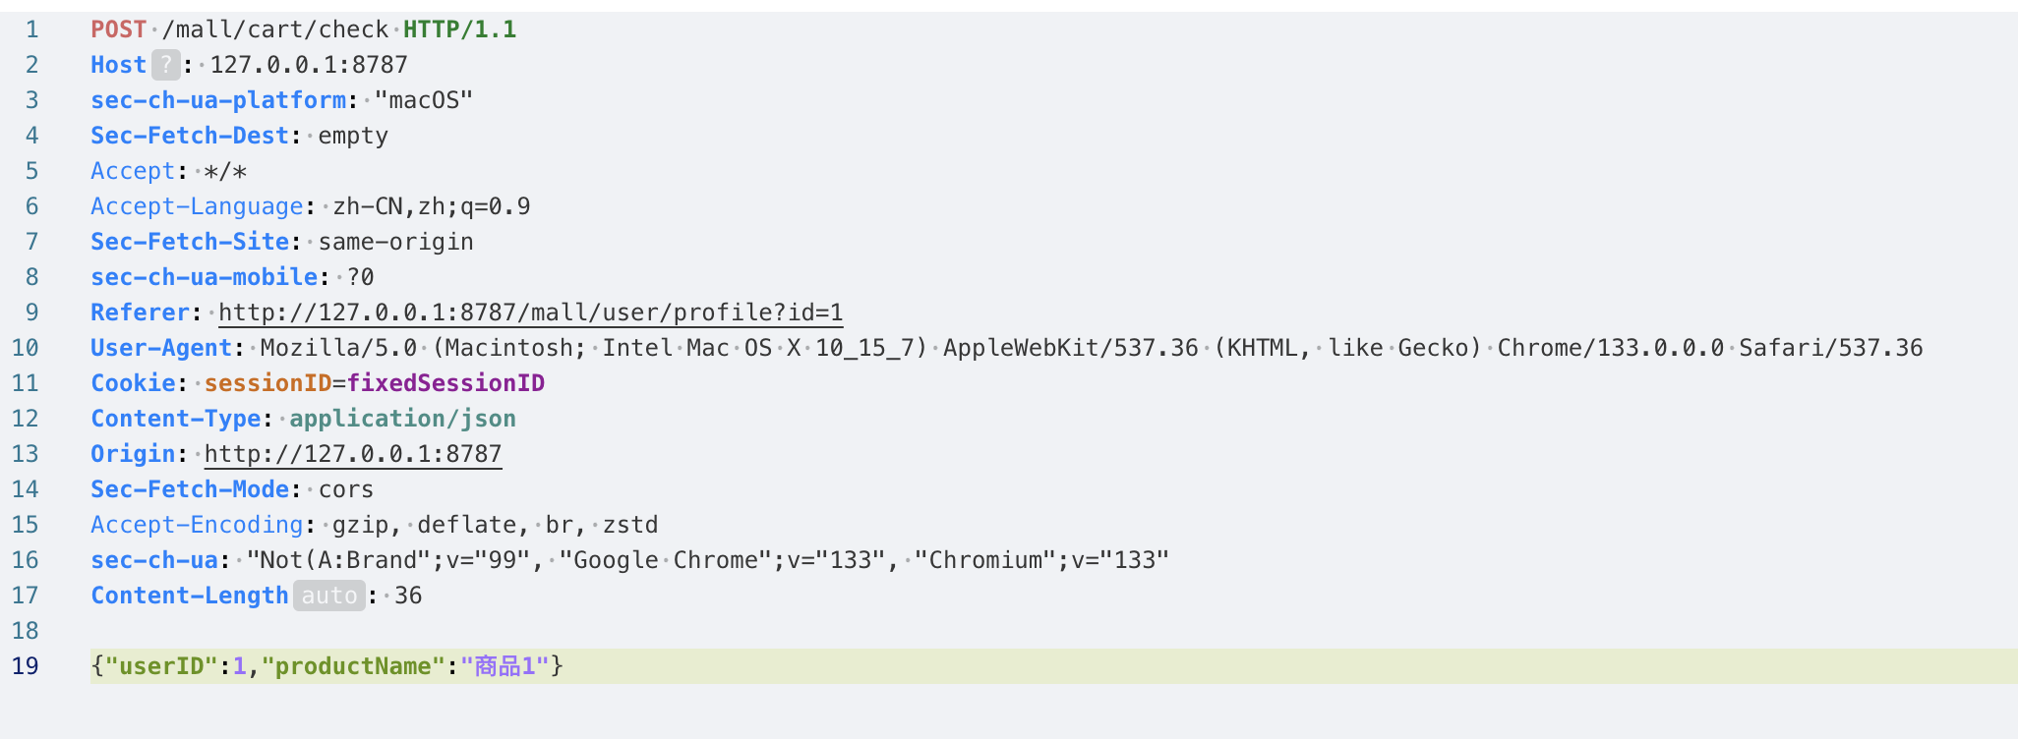Image resolution: width=2018 pixels, height=739 pixels.
Task: Click the fixedSessionID cookie value
Action: pos(445,383)
